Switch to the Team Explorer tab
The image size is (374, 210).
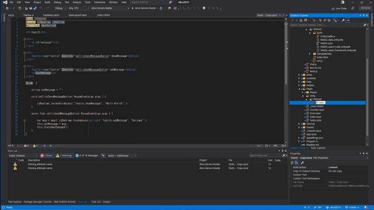pos(318,148)
